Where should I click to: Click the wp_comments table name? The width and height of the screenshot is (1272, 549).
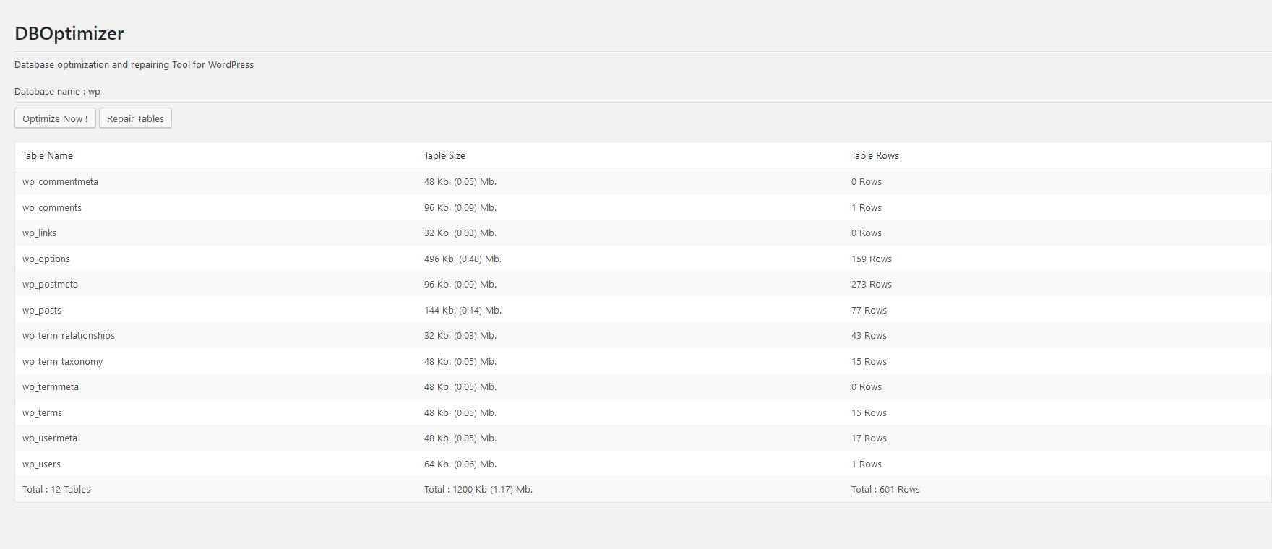coord(52,208)
